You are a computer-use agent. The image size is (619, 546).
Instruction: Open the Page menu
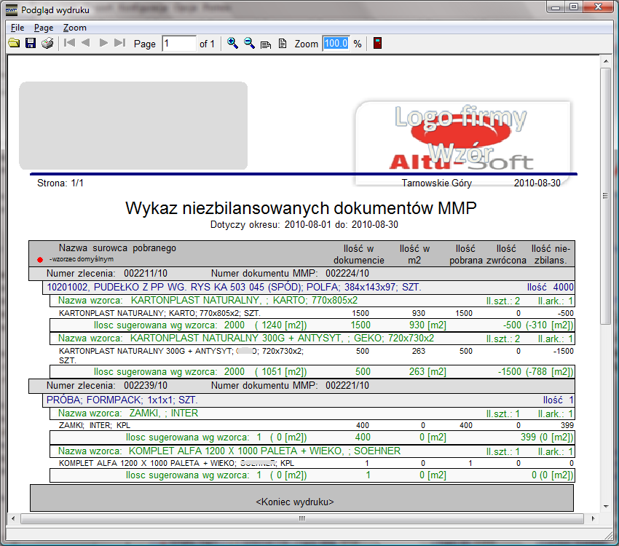tap(44, 28)
